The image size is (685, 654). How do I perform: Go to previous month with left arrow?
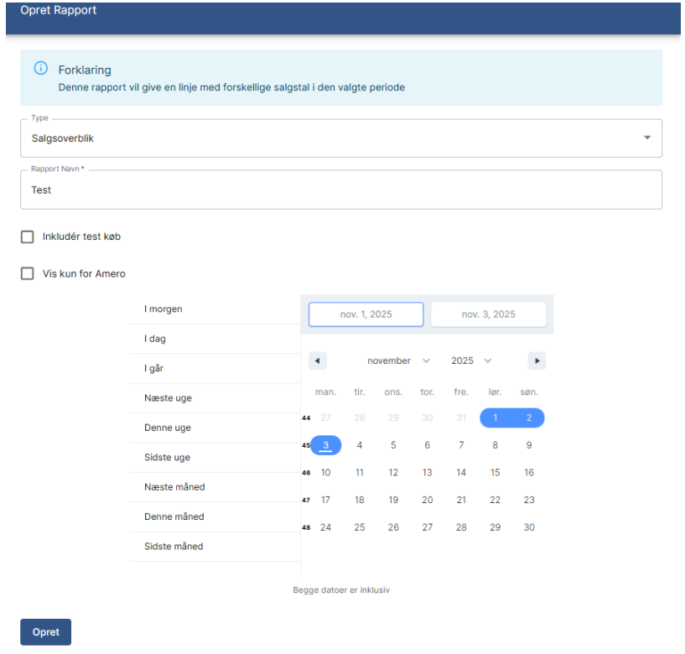coord(318,361)
